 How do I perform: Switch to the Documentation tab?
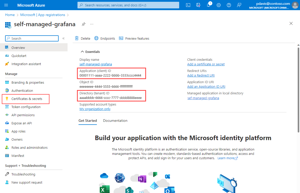pyautogui.click(x=115, y=121)
